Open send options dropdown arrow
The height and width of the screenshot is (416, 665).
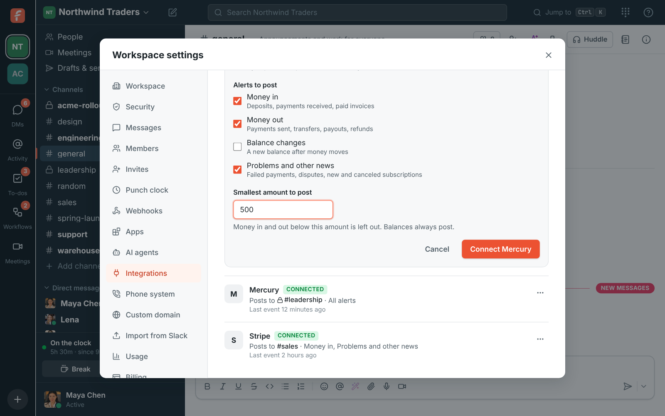pos(643,386)
